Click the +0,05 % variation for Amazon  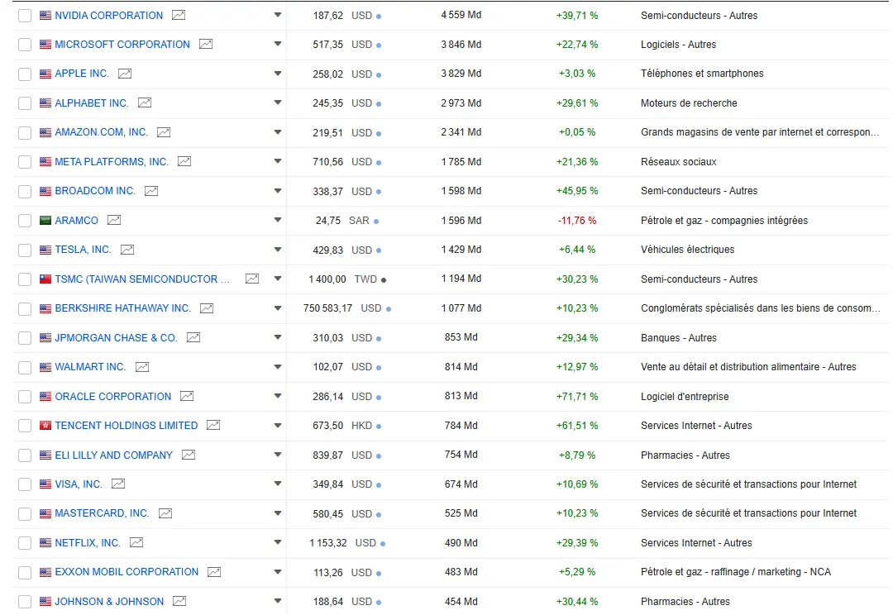[577, 132]
